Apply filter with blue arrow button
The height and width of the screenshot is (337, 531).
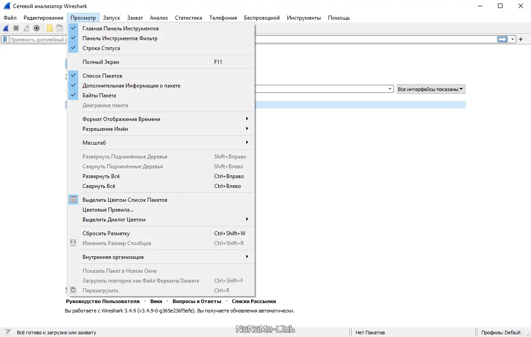(x=502, y=39)
